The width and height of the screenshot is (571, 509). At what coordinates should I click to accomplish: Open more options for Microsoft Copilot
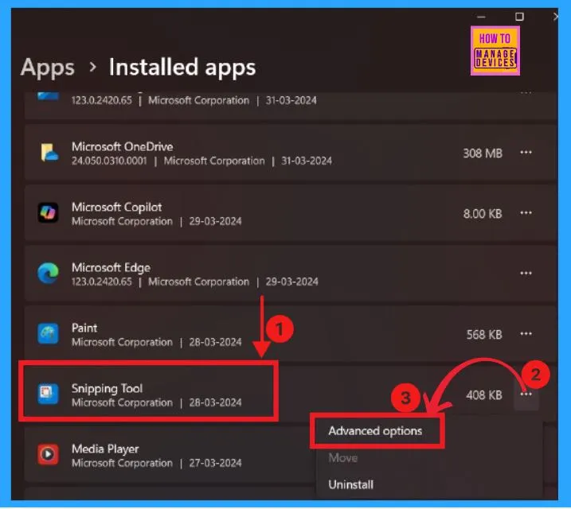[x=526, y=212]
